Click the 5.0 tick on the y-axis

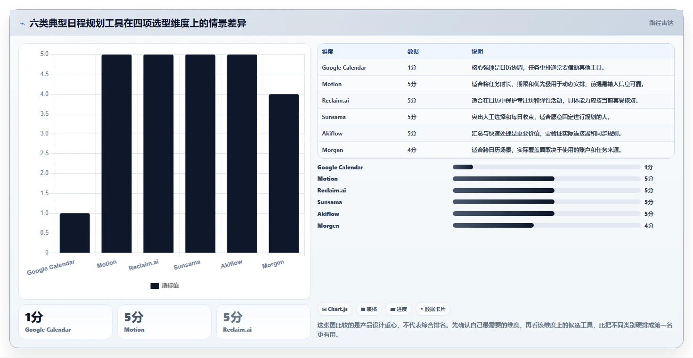tap(44, 54)
